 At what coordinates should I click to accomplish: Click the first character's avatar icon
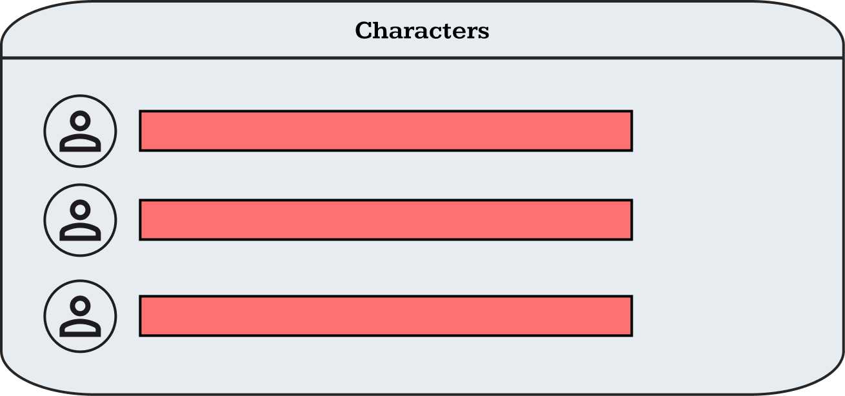tap(80, 131)
